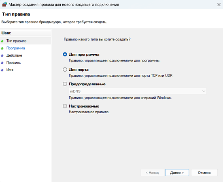Click the firewall wizard icon in title bar
223x182 pixels.
4,4
